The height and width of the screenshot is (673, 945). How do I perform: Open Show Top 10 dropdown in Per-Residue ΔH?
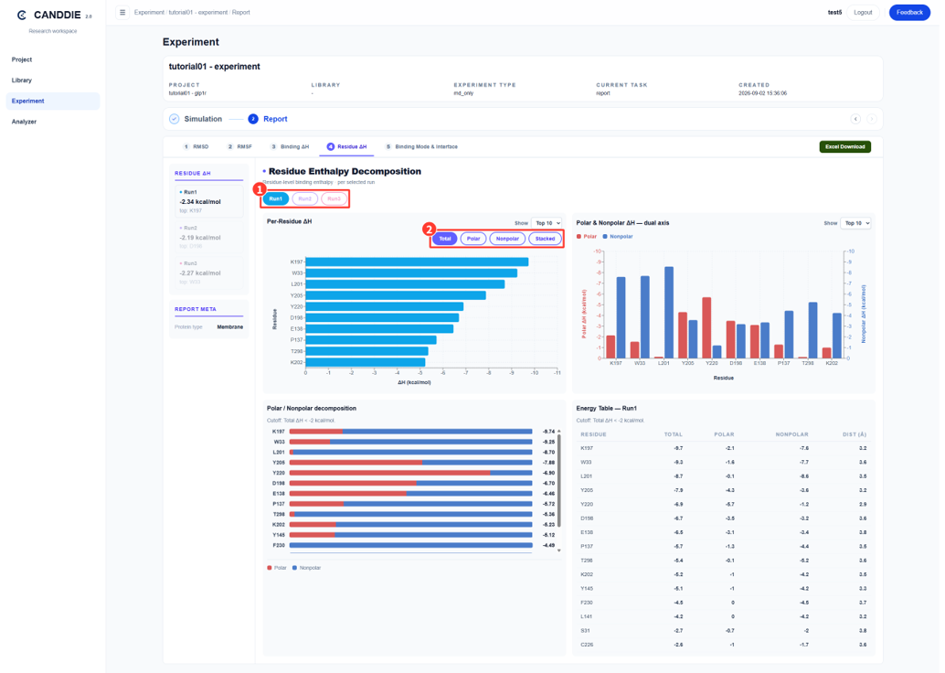point(547,223)
